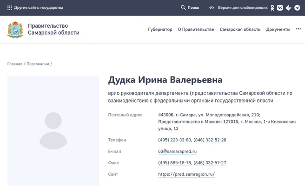Screen dimensions: 305x186
Task: Click the Samara region coat of arms logo
Action: pyautogui.click(x=15, y=30)
